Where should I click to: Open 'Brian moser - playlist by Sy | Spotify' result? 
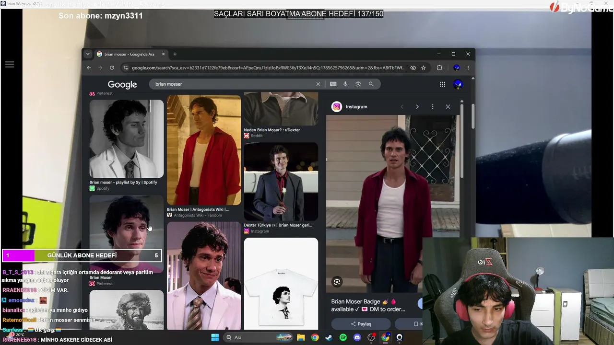point(123,183)
